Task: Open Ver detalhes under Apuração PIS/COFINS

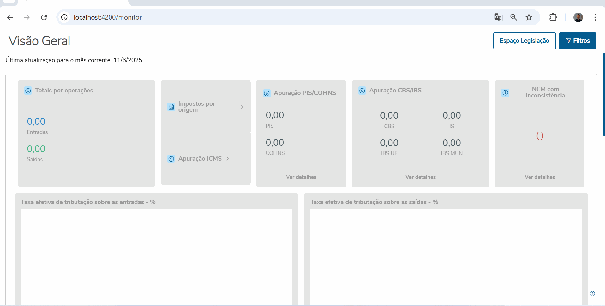Action: tap(301, 177)
